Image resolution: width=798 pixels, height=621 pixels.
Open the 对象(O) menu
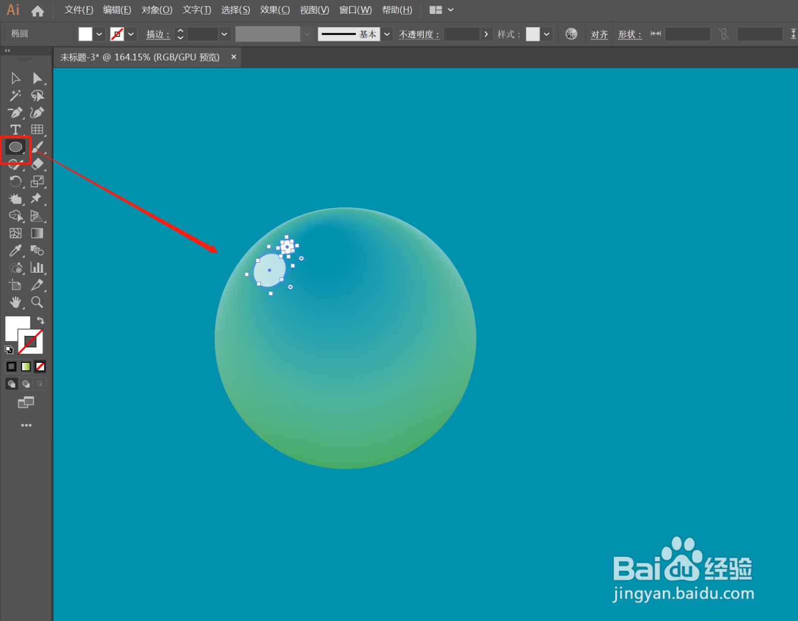coord(157,10)
